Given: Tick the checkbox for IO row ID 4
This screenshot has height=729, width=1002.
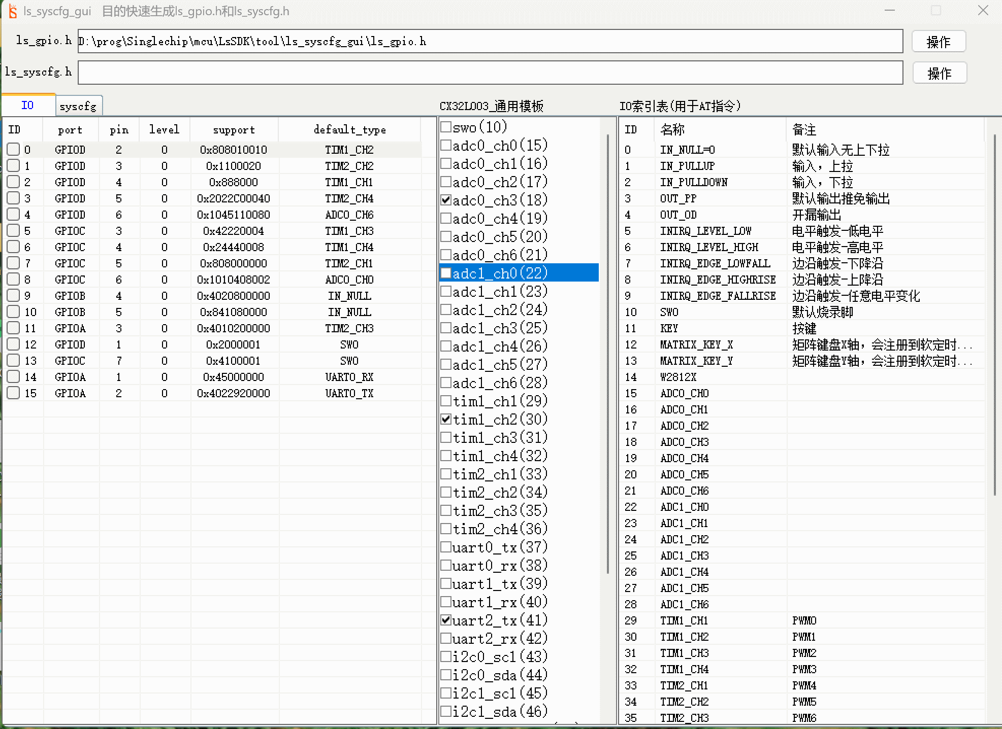Looking at the screenshot, I should pos(14,214).
